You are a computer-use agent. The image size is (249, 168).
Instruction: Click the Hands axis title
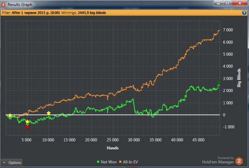coord(113,148)
